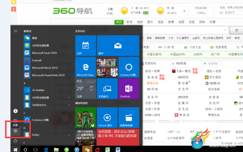Launch the Xbox tile
Screen dimensions: 243x152
(x=85, y=118)
